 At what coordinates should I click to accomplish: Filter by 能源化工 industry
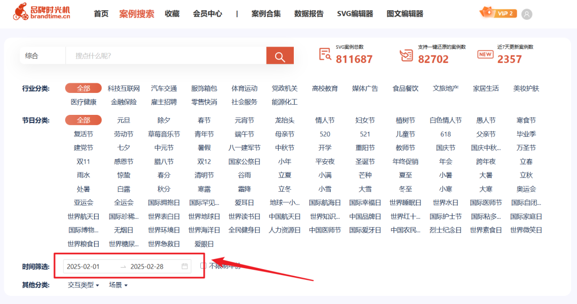pos(284,102)
